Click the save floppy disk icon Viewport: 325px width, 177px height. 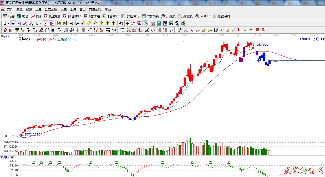pos(171,23)
